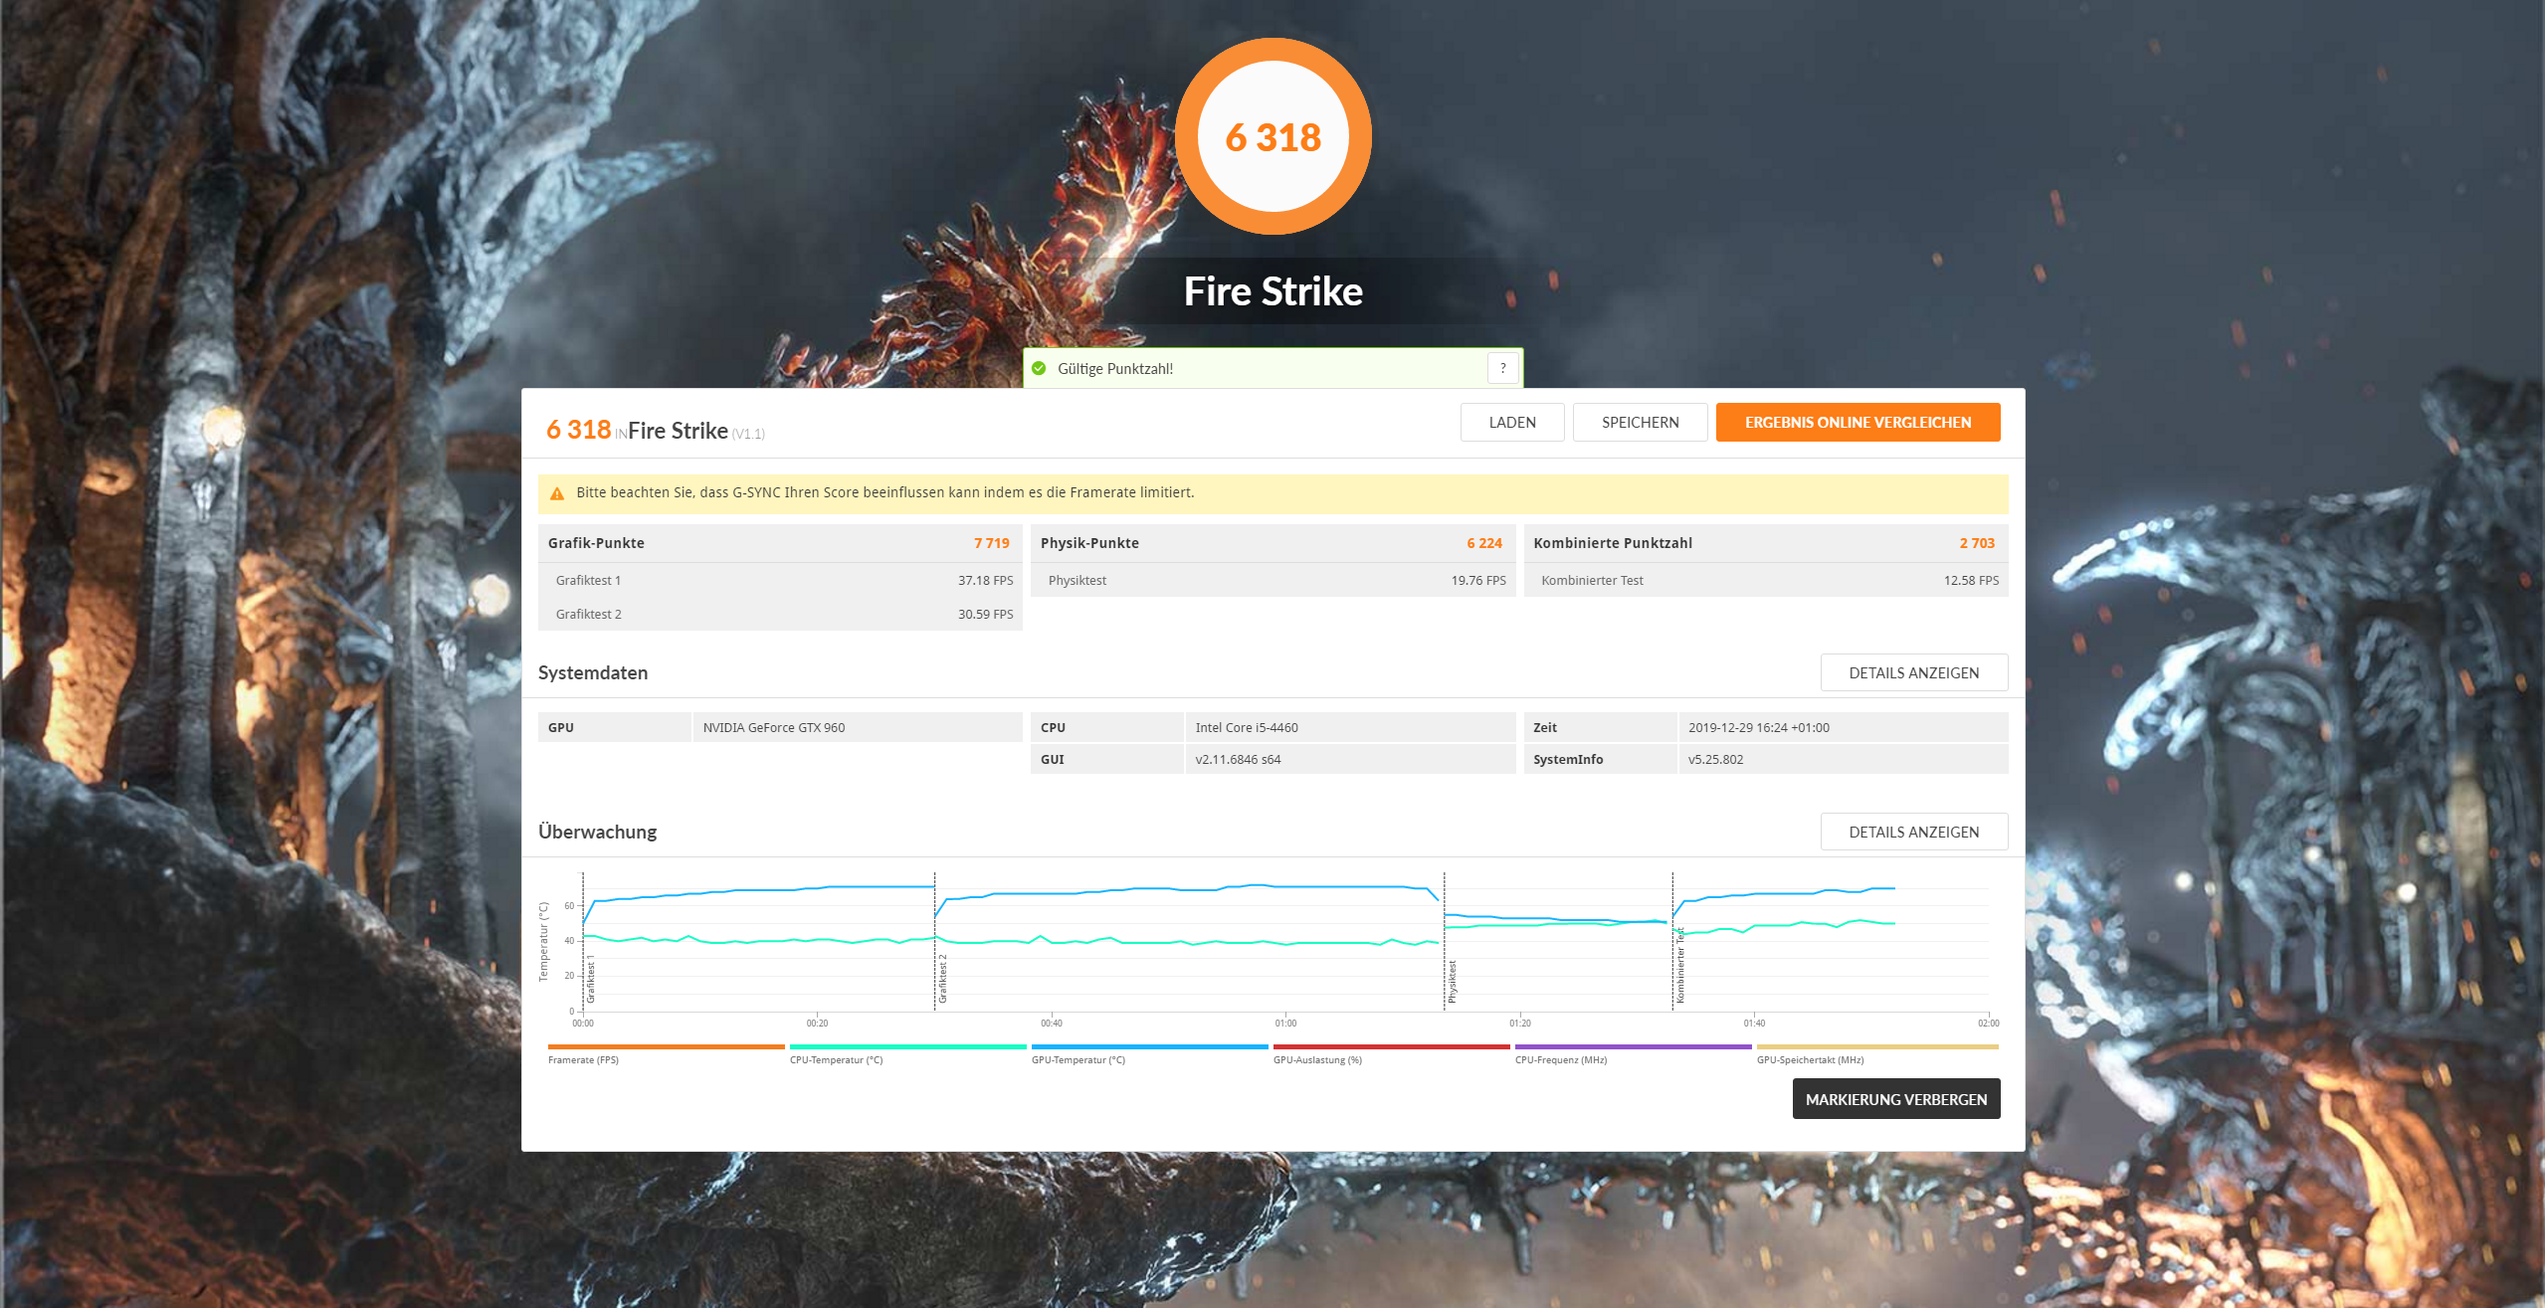The width and height of the screenshot is (2545, 1308).
Task: Expand Überwachung with DETAILS ANZEIGEN
Action: pyautogui.click(x=1912, y=833)
